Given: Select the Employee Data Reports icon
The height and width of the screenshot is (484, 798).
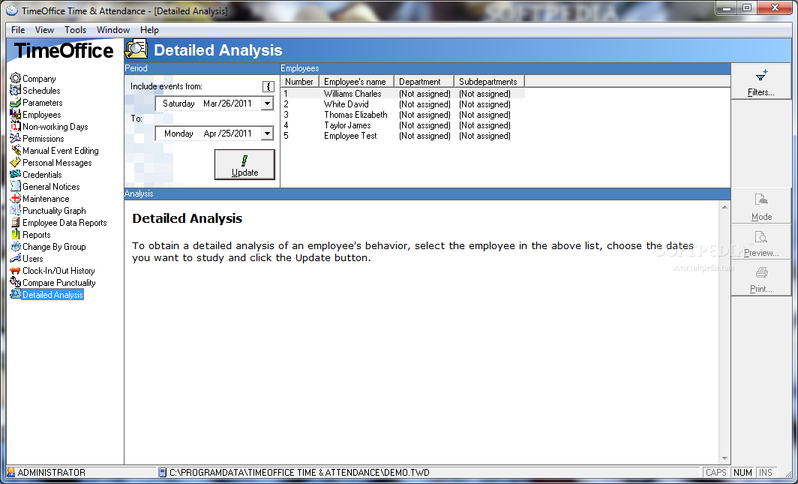Looking at the screenshot, I should tap(15, 222).
